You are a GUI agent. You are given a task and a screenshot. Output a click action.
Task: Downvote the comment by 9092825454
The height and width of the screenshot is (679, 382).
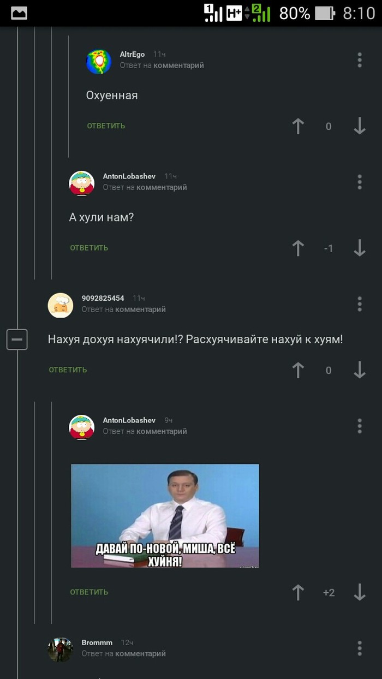(359, 370)
